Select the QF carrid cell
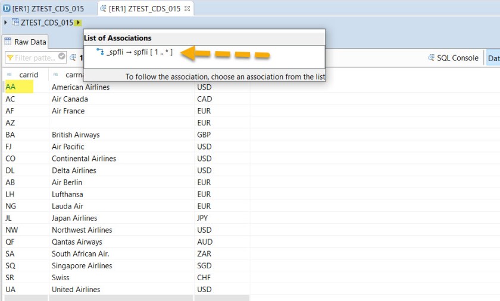This screenshot has height=301, width=500. 26,242
